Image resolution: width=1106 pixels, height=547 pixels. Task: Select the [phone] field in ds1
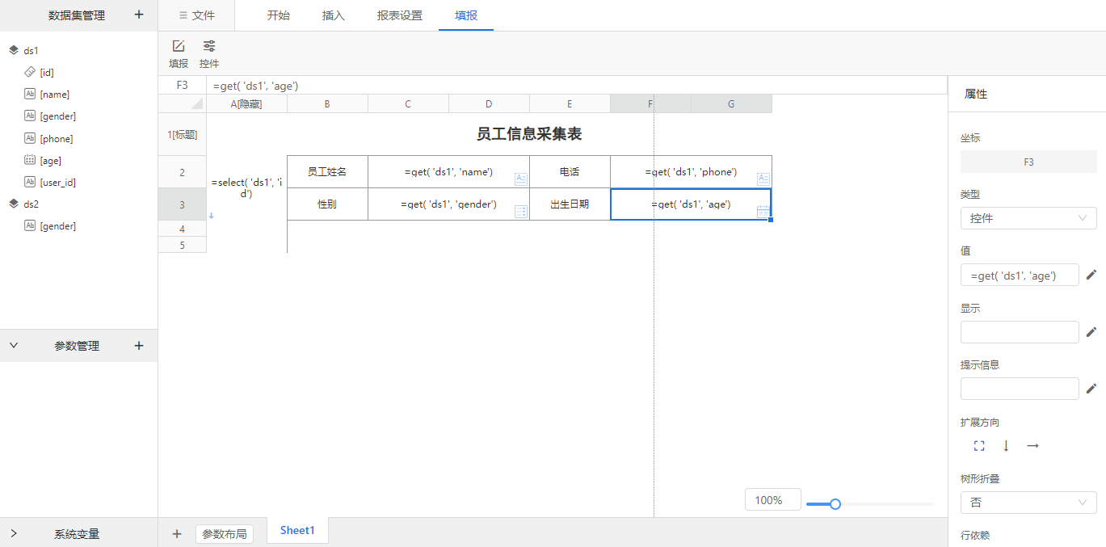[56, 139]
